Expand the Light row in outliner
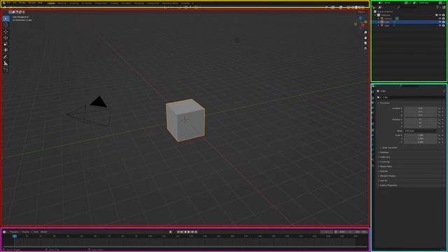448x252 pixels. [x=379, y=25]
